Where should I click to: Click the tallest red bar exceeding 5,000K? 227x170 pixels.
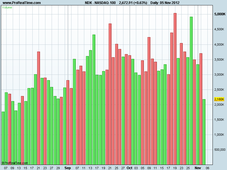pos(175,89)
